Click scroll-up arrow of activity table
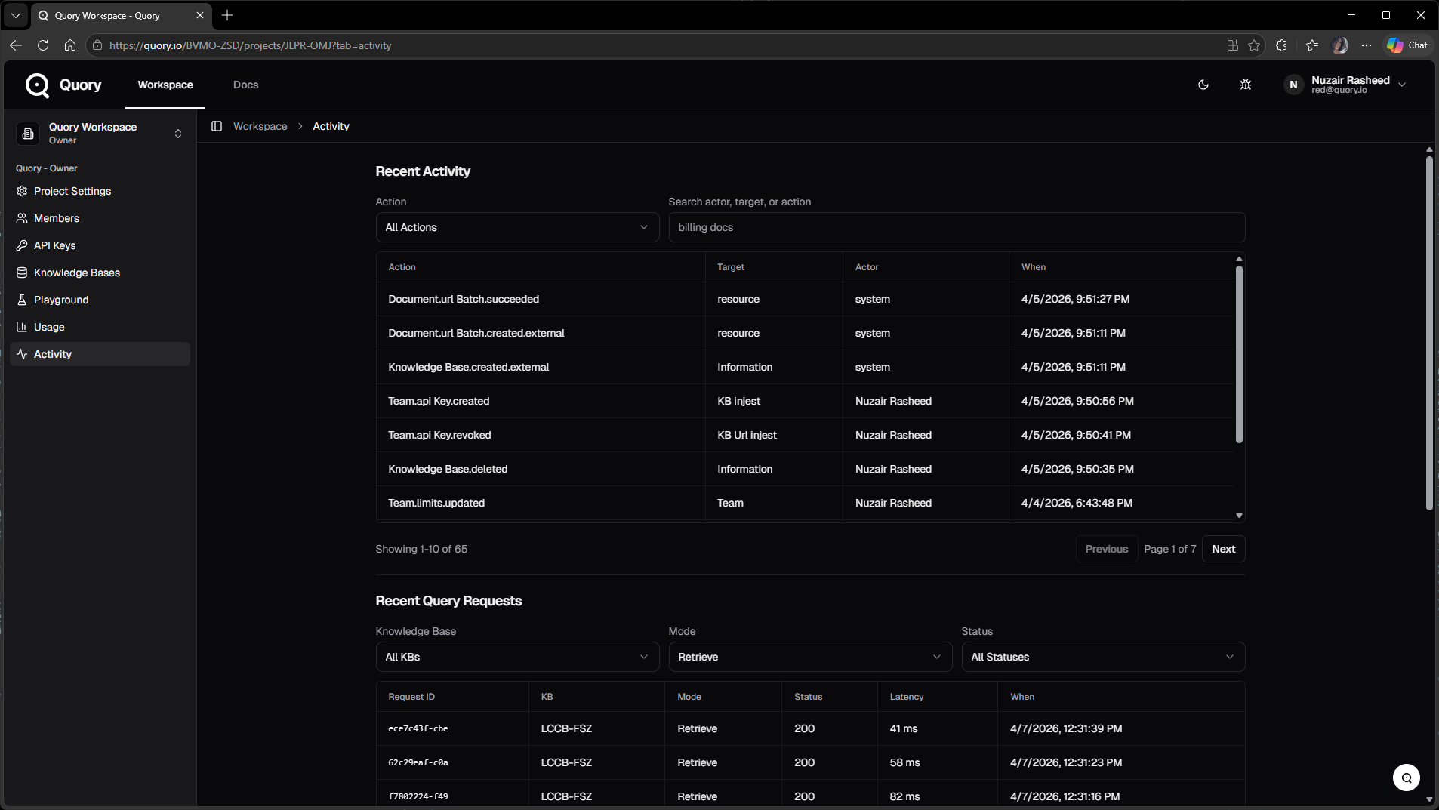1439x810 pixels. tap(1239, 259)
